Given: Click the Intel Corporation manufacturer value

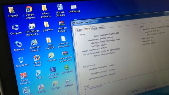Looking at the screenshot, I should pyautogui.click(x=106, y=38).
